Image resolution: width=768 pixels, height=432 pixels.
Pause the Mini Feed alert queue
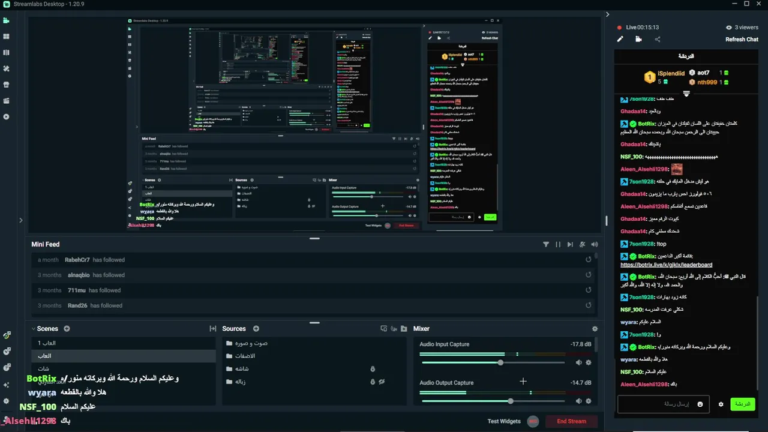tap(558, 244)
